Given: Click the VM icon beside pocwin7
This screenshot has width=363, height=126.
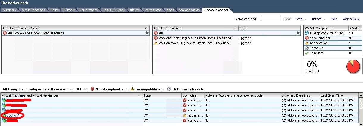Looking at the screenshot, I should click(x=4, y=115).
